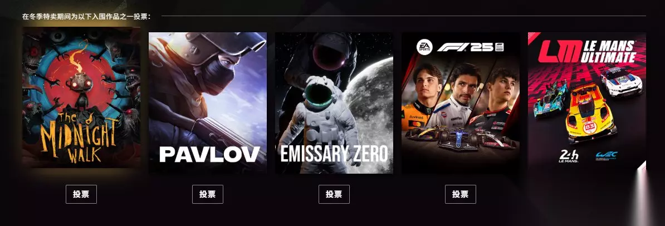Vote for Pavlov
Image resolution: width=665 pixels, height=226 pixels.
pos(207,194)
